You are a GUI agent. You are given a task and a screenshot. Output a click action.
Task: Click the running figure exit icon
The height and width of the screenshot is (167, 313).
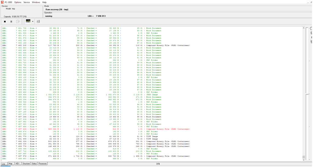click(x=39, y=22)
